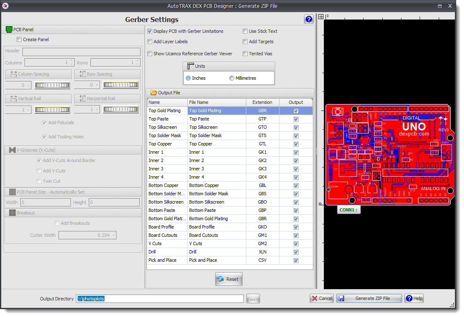This screenshot has width=464, height=317.
Task: Toggle Display PCB with Gerber Limitations
Action: click(x=150, y=31)
